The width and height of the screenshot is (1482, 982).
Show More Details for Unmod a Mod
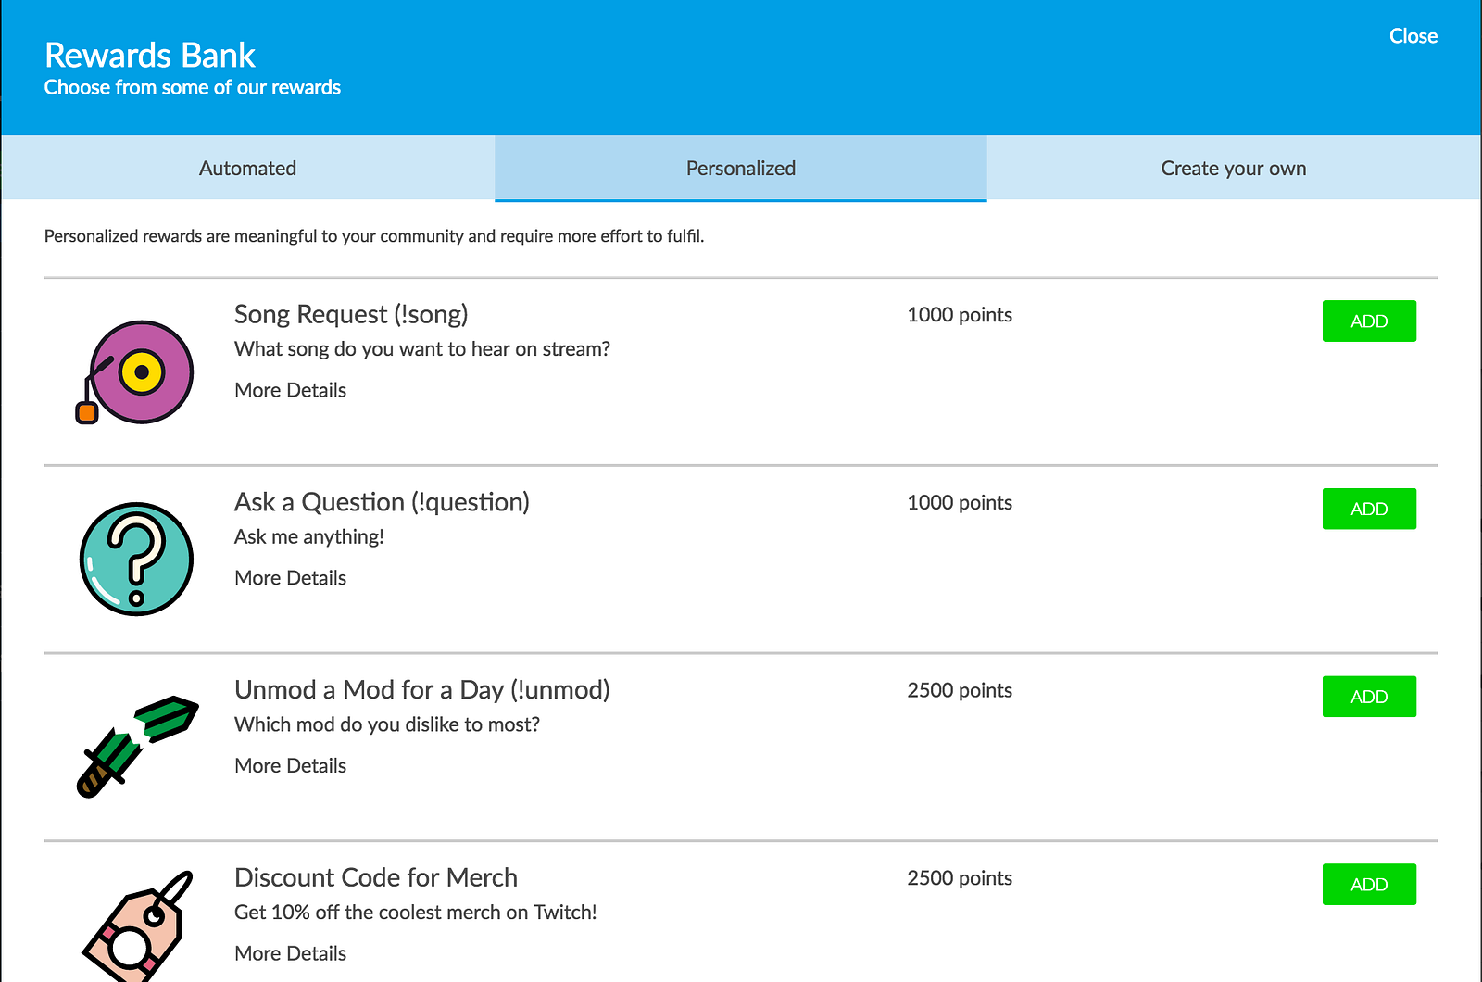click(290, 766)
